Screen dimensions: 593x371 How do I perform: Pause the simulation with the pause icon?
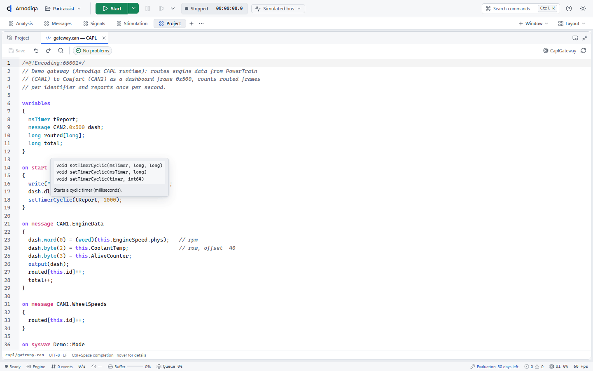click(x=148, y=9)
